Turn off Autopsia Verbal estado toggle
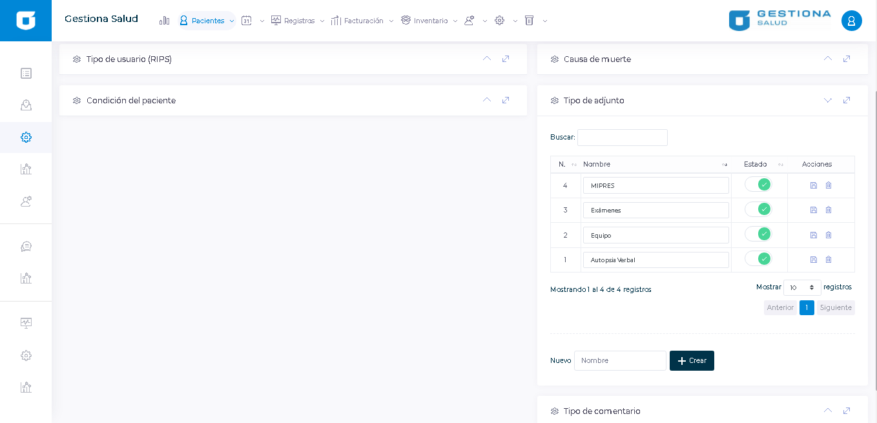Screen dimensions: 877x423 tap(758, 259)
